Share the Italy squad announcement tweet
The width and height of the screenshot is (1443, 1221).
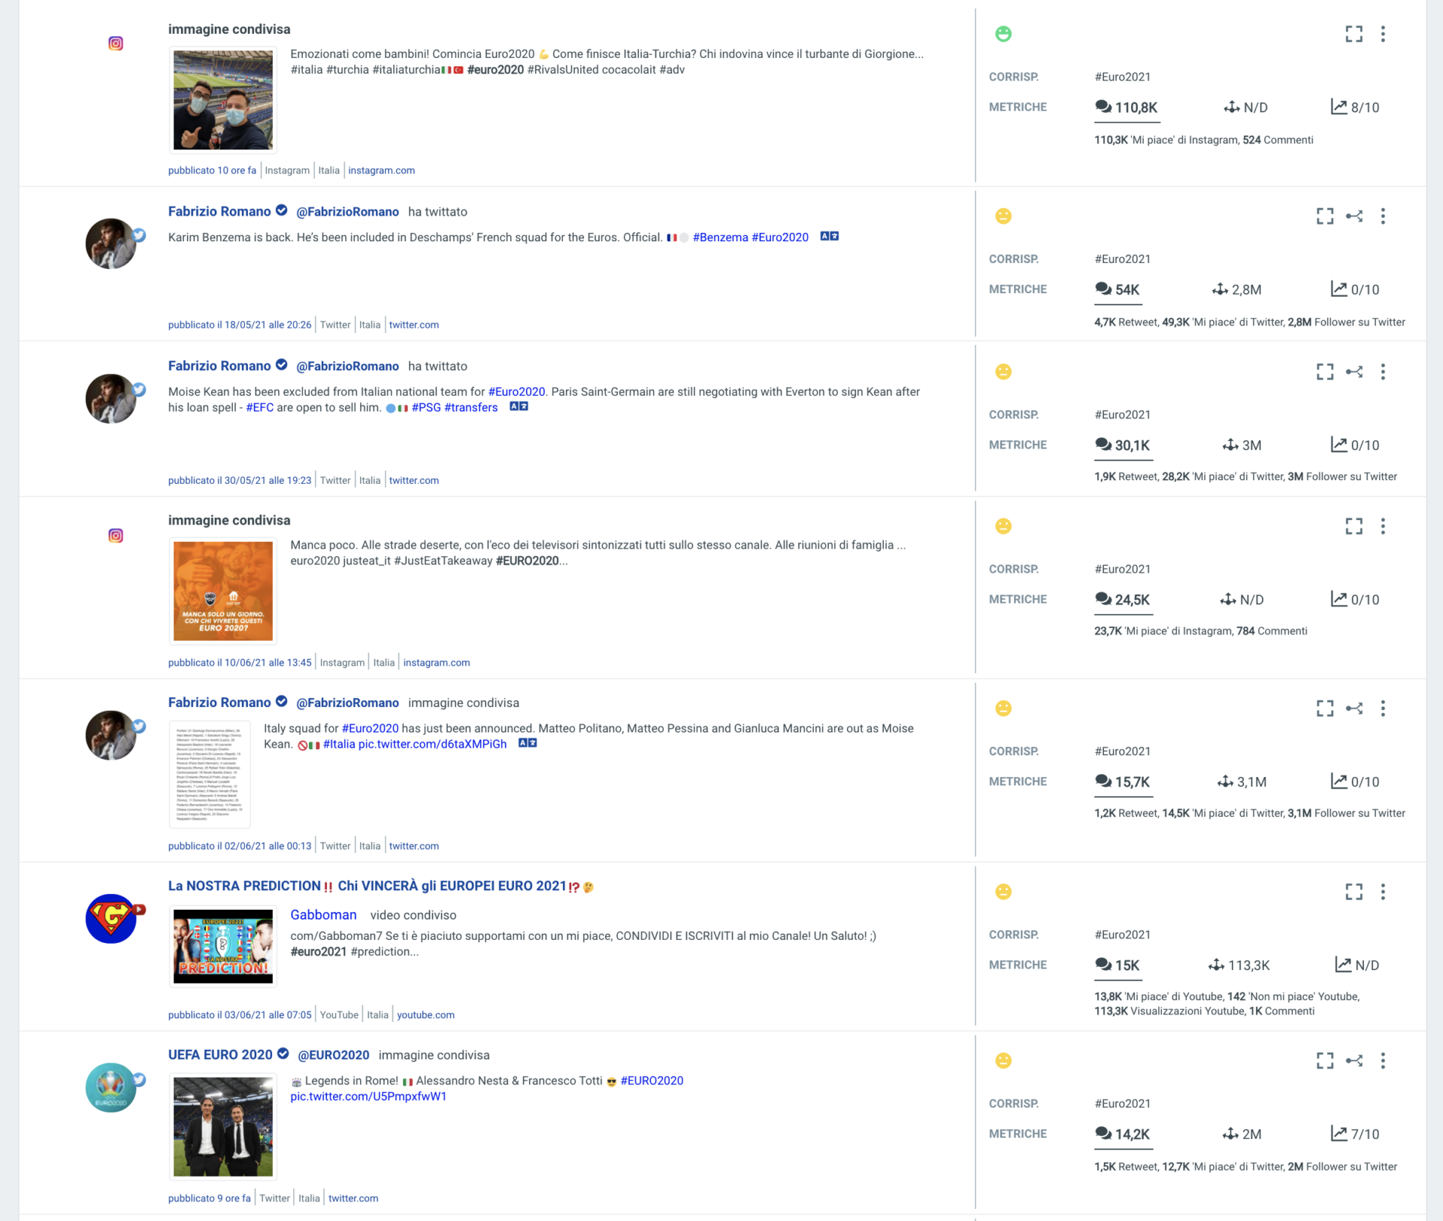point(1354,709)
